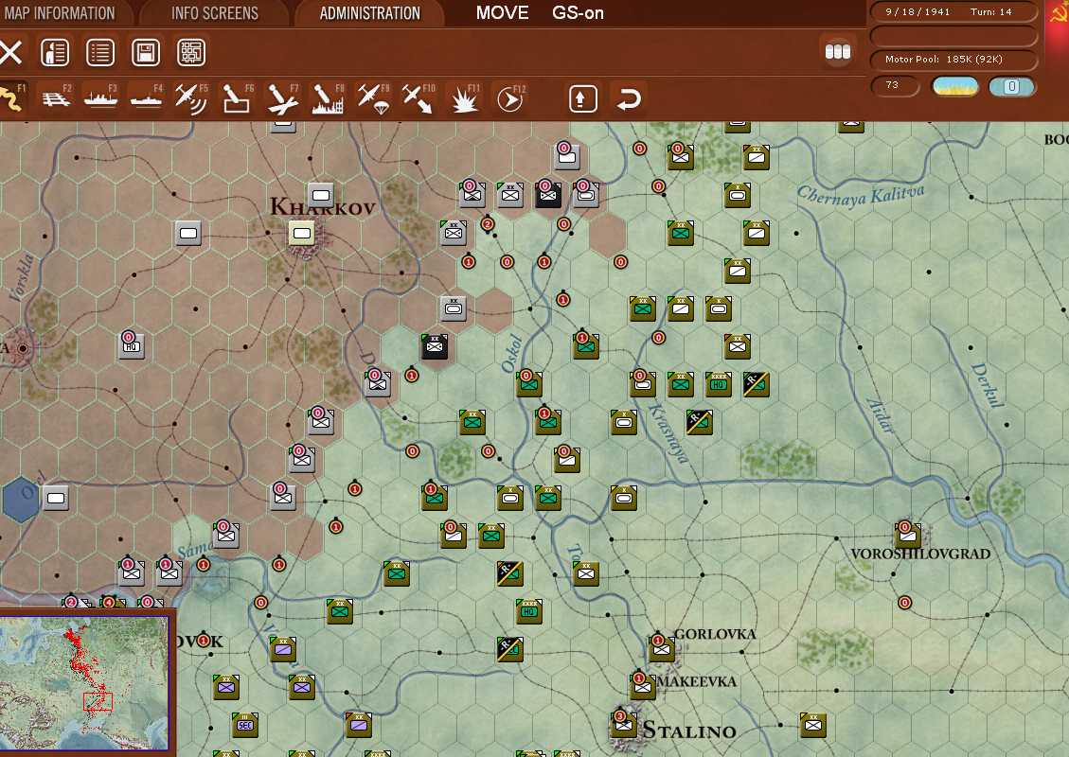Image resolution: width=1069 pixels, height=757 pixels.
Task: Click the VOROSHILOVGRAD city label
Action: 920,554
